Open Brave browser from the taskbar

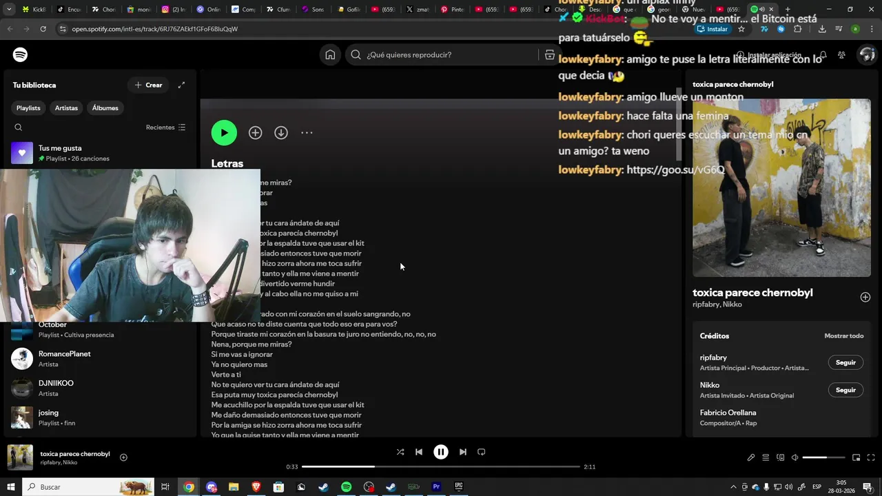[256, 487]
